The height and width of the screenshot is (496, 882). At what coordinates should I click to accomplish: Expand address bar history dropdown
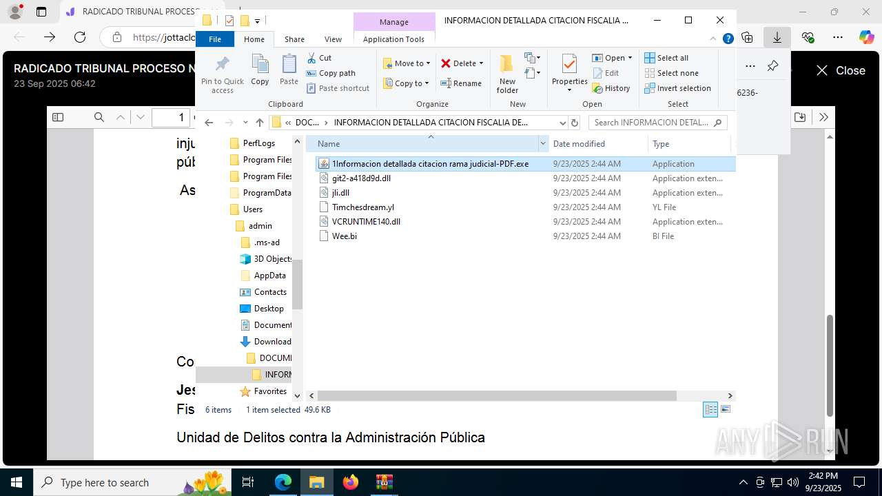563,123
